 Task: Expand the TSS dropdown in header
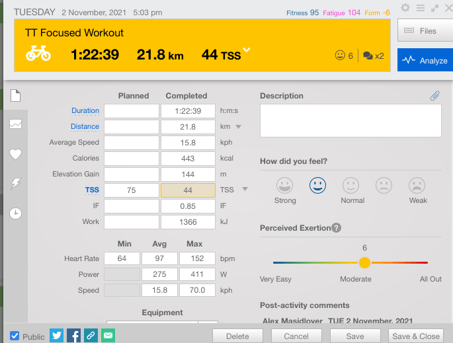tap(247, 50)
